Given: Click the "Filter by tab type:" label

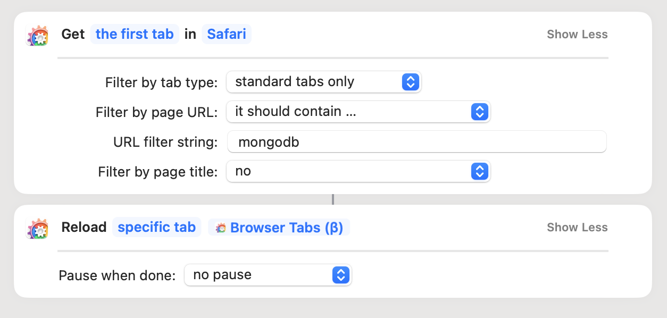Looking at the screenshot, I should [x=161, y=82].
